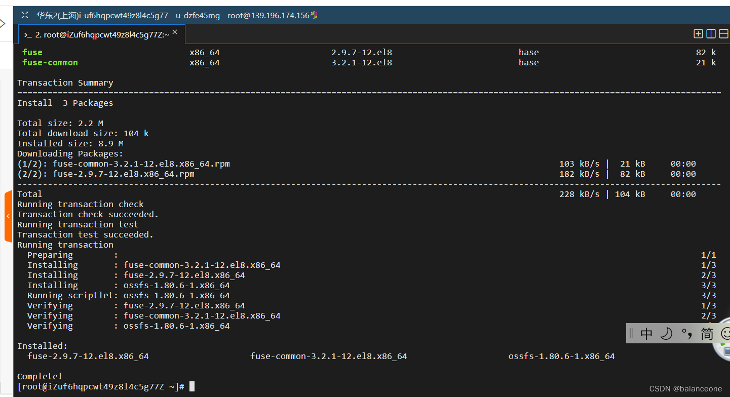This screenshot has width=730, height=397.
Task: Split terminal horizontally using two-row icon
Action: pos(723,34)
